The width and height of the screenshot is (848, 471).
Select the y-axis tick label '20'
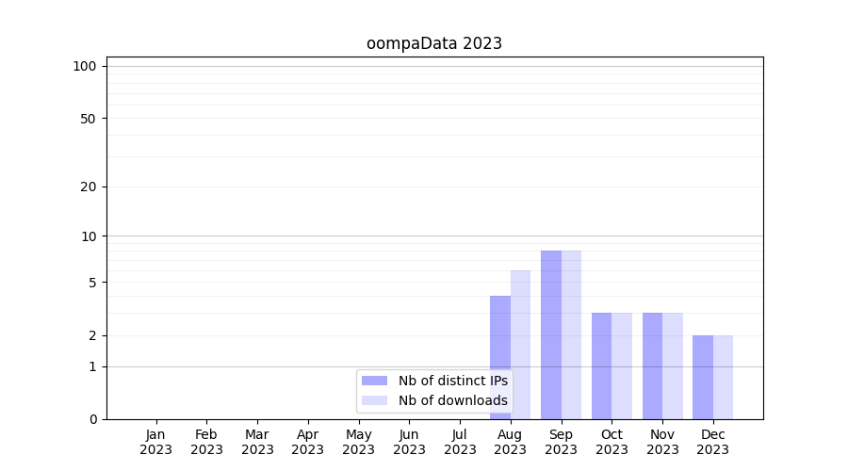(89, 187)
